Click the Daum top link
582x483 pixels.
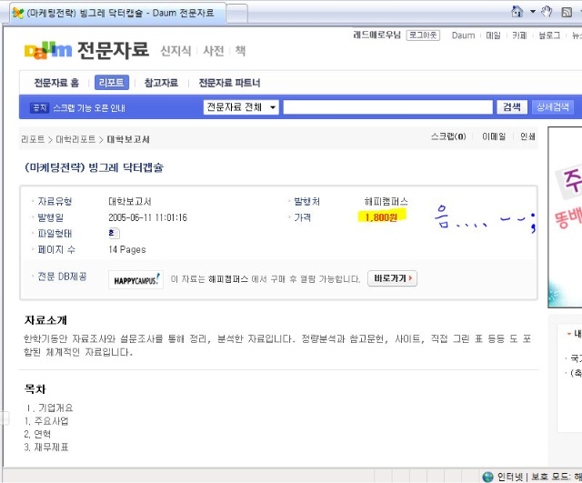463,35
